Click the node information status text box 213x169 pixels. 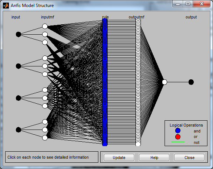coord(52,157)
